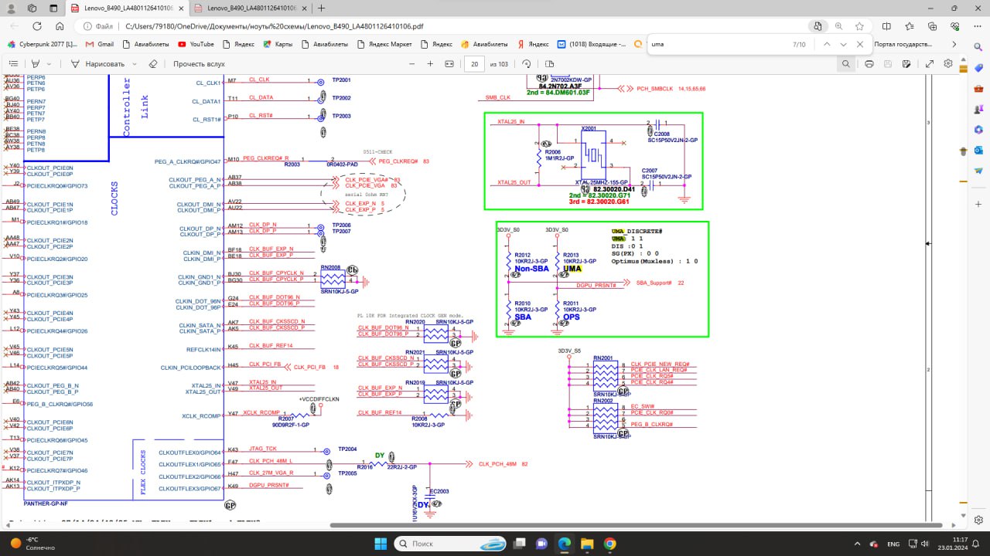Screen dimensions: 990x556
Task: Show hidden system tray icons
Action: [x=857, y=544]
